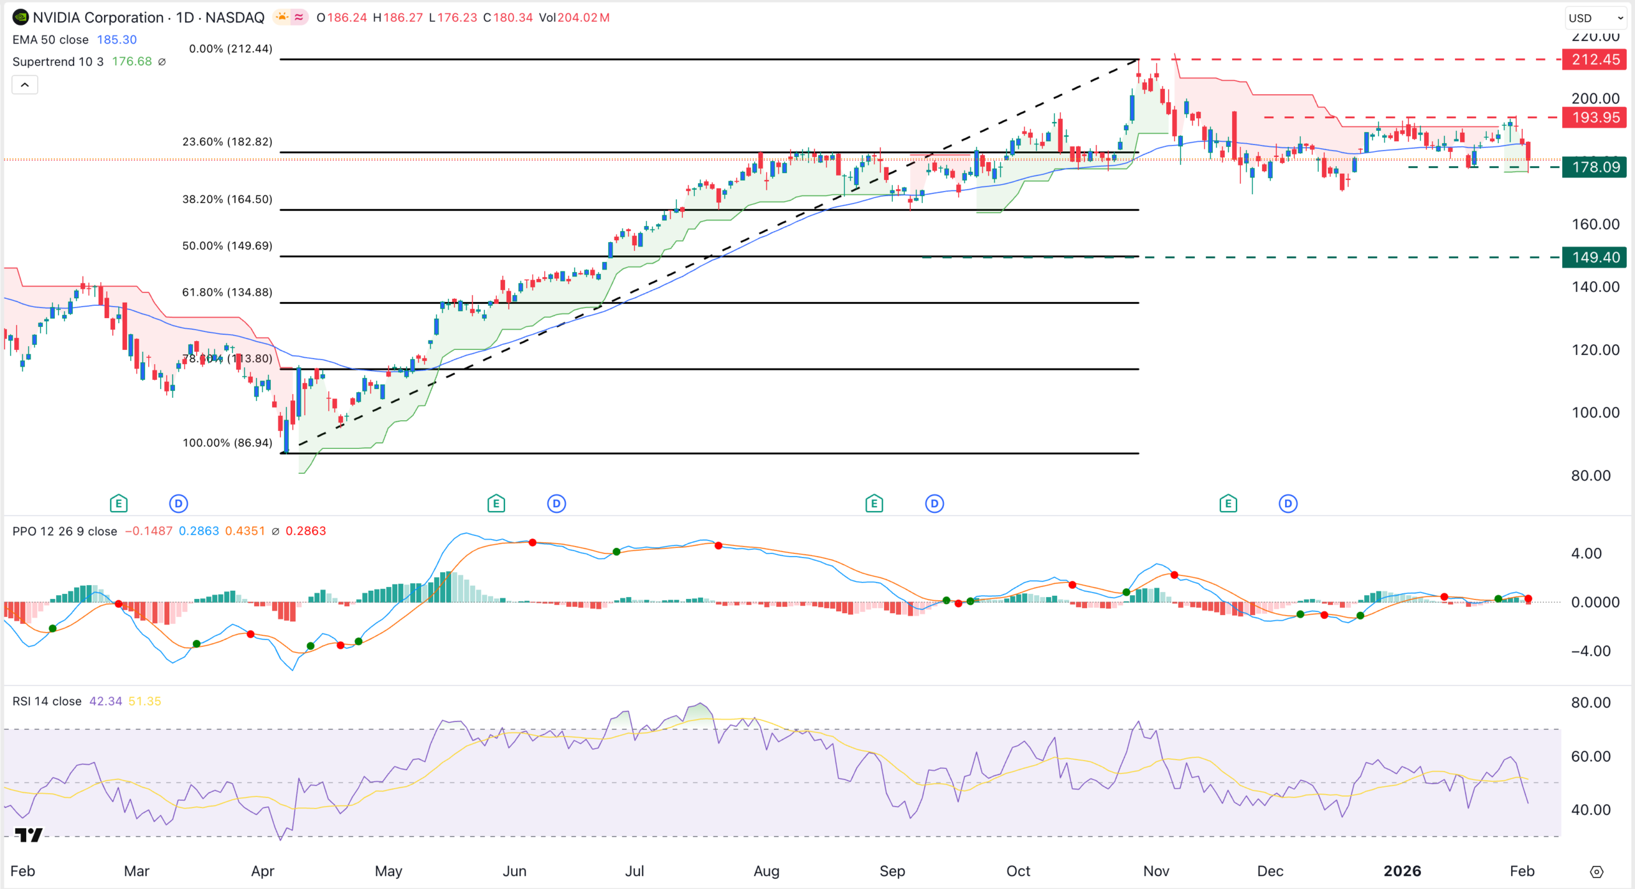The image size is (1635, 889).
Task: Click the Nov label on time axis
Action: (1157, 871)
